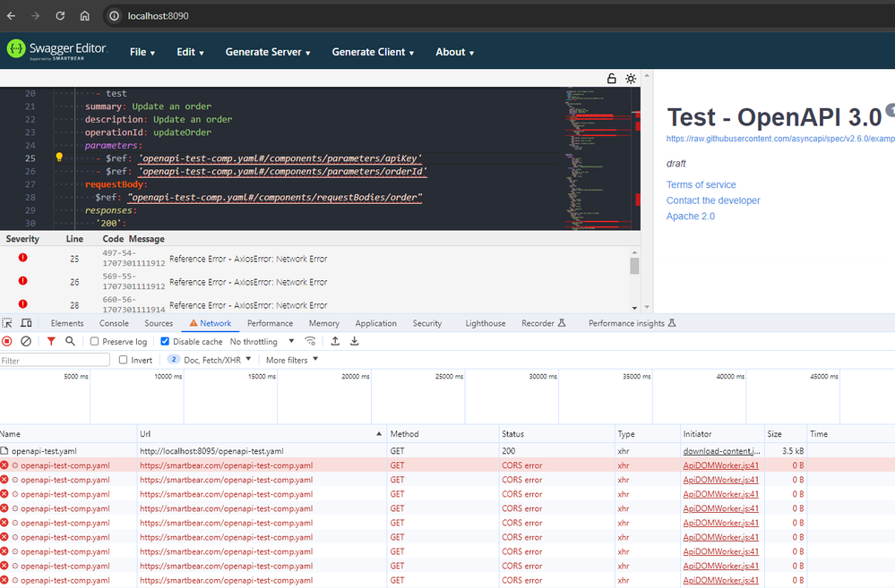Screen dimensions: 895x588
Task: Tick the Invert filter checkbox
Action: click(x=124, y=360)
